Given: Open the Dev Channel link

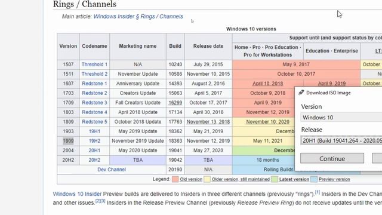Looking at the screenshot, I should 112,170.
